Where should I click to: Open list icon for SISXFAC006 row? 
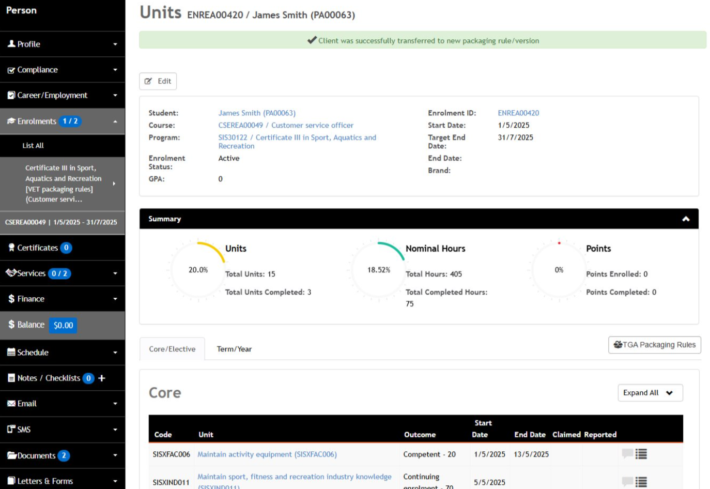641,454
